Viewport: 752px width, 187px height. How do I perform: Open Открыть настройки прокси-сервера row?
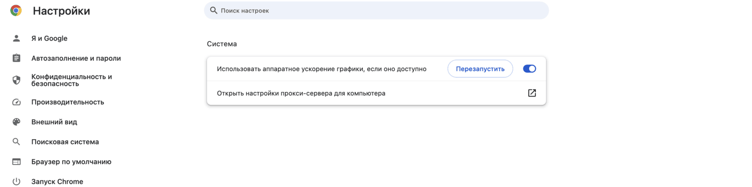click(376, 93)
